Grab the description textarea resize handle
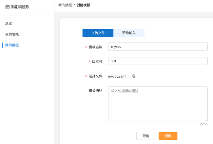The width and height of the screenshot is (213, 144). [x=206, y=119]
